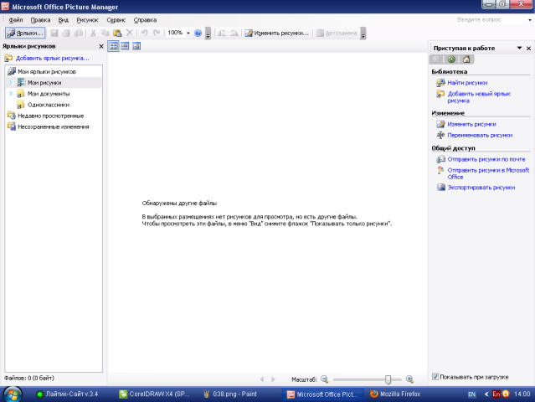Close the Приступая к работе task pane
The width and height of the screenshot is (535, 402).
click(528, 49)
